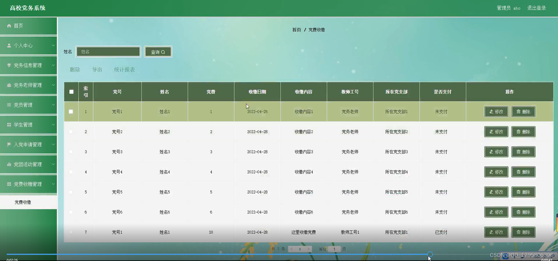Click the trash icon in row 2's 删除
Viewport: 558px width, 261px height.
pos(518,132)
